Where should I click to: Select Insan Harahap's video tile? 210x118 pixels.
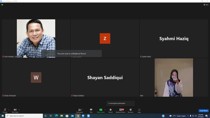[x=36, y=39]
